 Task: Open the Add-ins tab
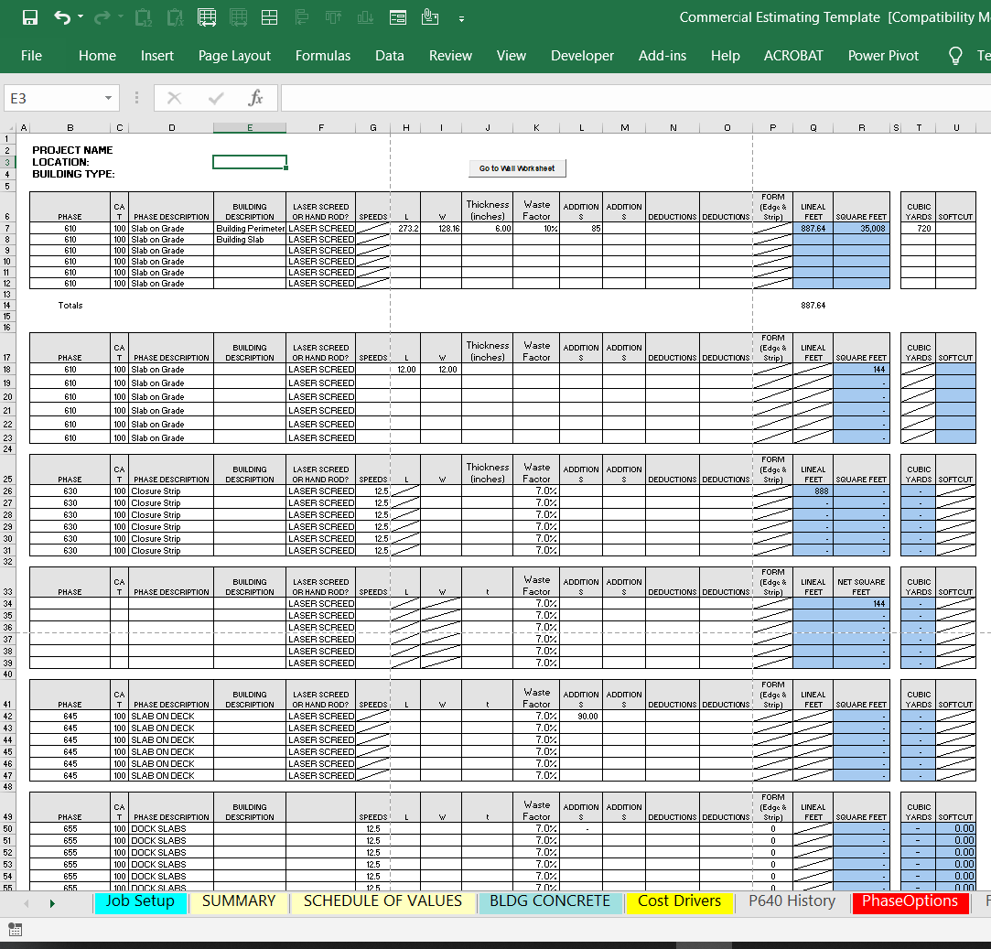[662, 56]
